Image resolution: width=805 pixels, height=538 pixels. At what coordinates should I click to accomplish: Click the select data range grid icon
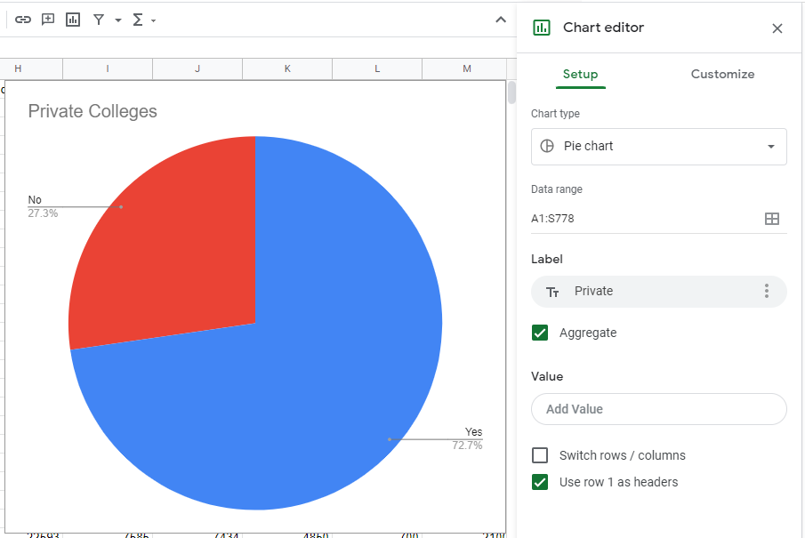point(772,219)
